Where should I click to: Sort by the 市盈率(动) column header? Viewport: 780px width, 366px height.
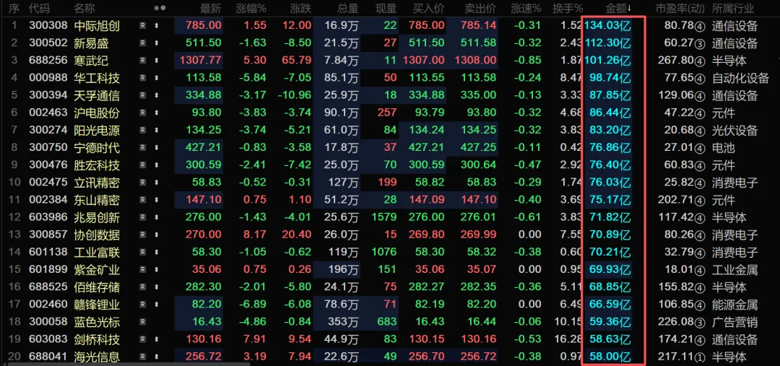coord(680,9)
